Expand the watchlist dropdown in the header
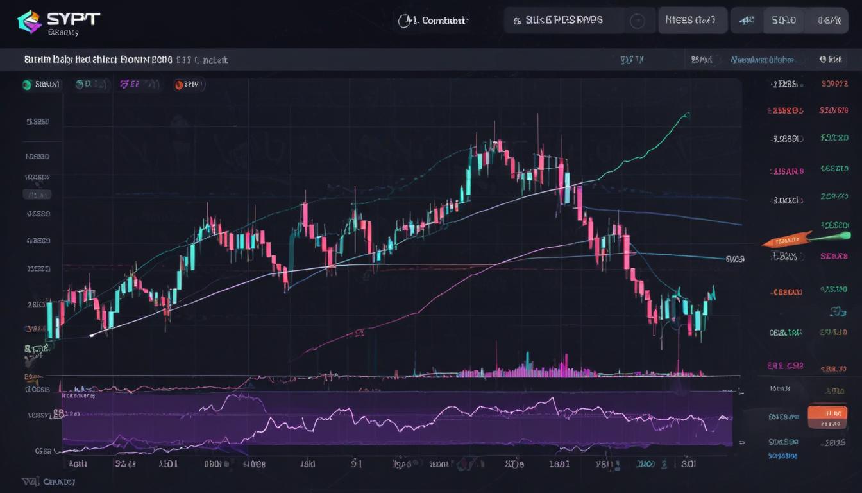The height and width of the screenshot is (493, 862). [x=762, y=59]
